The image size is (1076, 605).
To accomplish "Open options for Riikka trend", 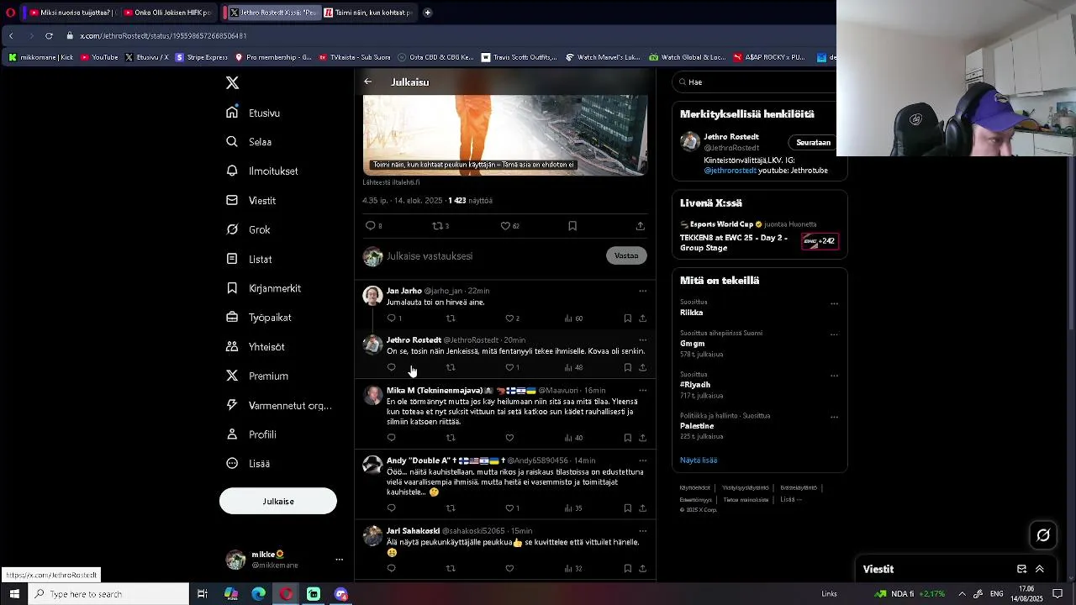I will point(834,303).
